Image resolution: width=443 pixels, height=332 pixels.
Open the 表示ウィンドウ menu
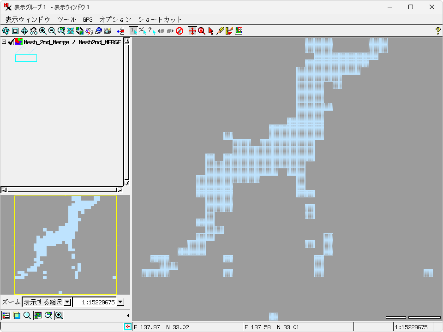[x=27, y=19]
